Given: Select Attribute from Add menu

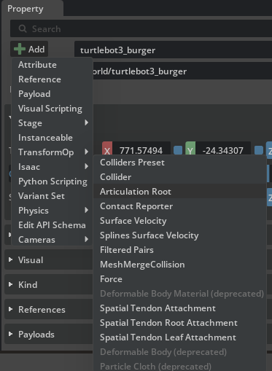Looking at the screenshot, I should 53,65.
